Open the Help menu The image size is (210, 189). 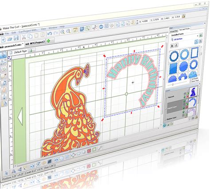click(62, 27)
